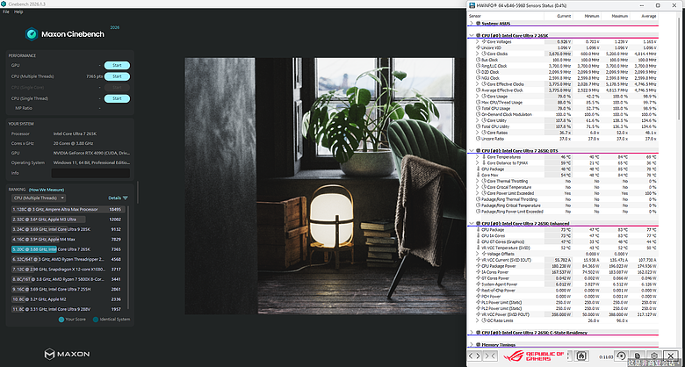Select Apple M4 Max ranking row
685x367 pixels.
click(68, 240)
